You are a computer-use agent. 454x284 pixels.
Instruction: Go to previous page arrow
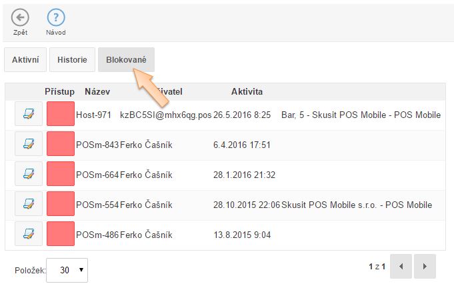401,267
